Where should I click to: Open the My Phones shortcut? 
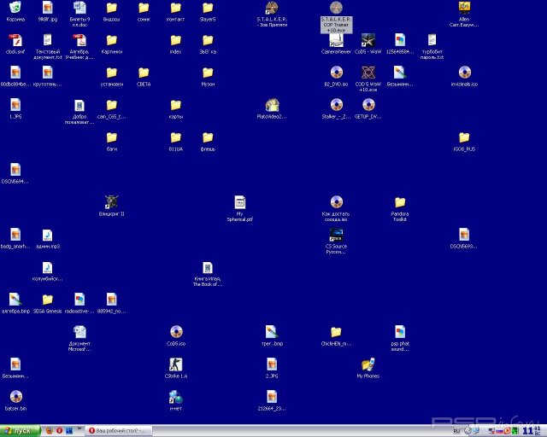[368, 364]
